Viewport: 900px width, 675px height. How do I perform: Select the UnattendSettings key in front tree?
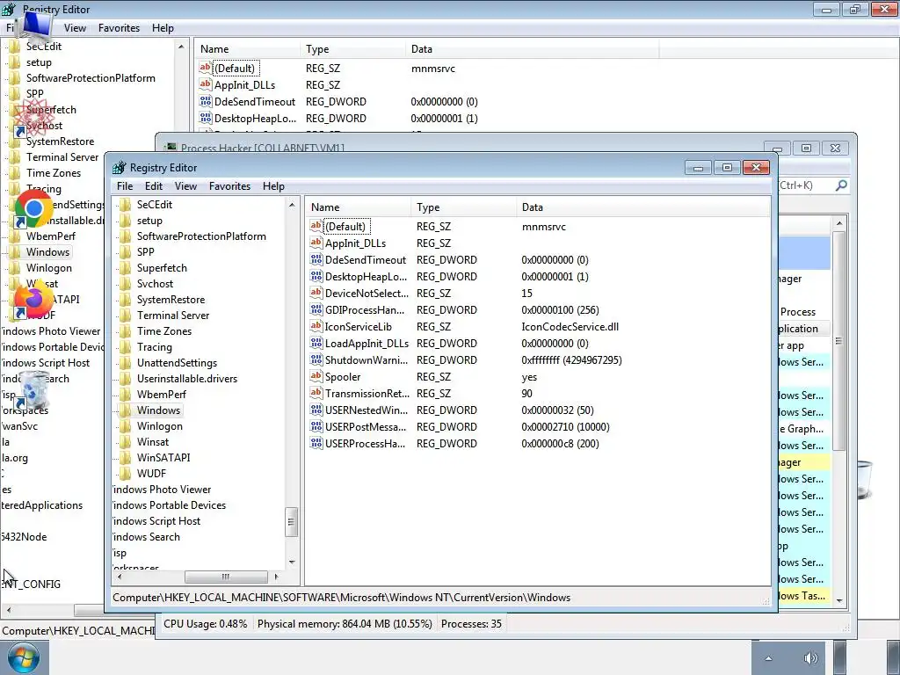(177, 363)
